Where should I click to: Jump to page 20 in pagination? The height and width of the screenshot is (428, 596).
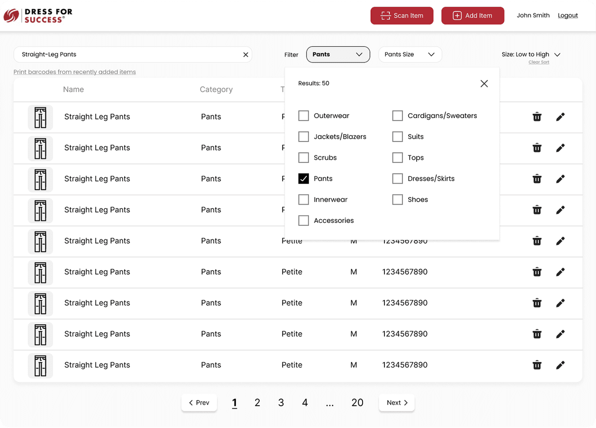tap(357, 403)
